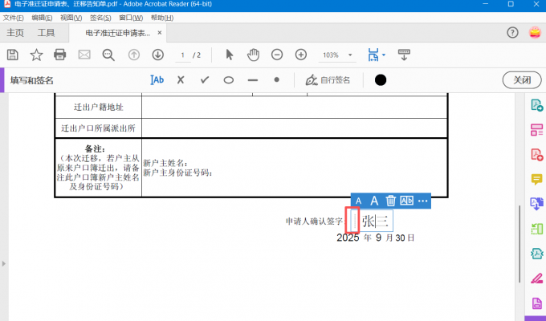Open the organize pages pink sidebar icon
The image size is (546, 321).
[536, 130]
